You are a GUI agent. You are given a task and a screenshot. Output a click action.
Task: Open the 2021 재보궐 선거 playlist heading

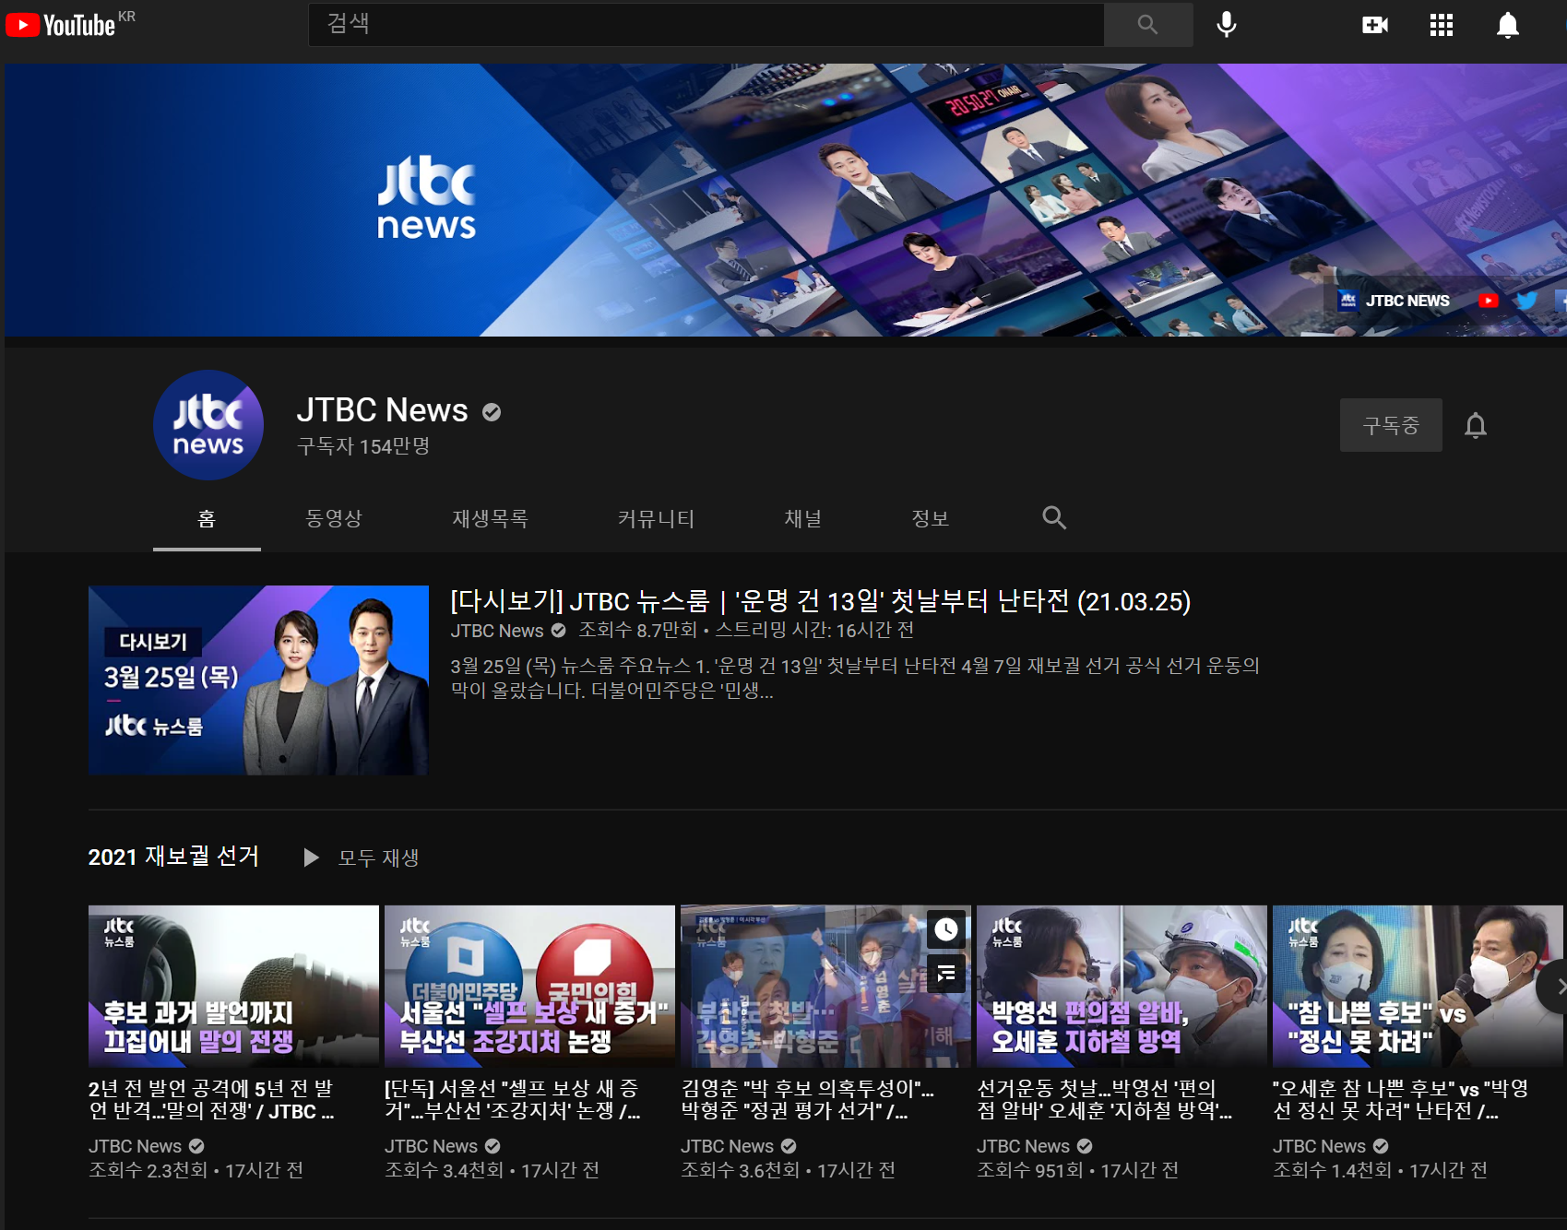tap(173, 857)
